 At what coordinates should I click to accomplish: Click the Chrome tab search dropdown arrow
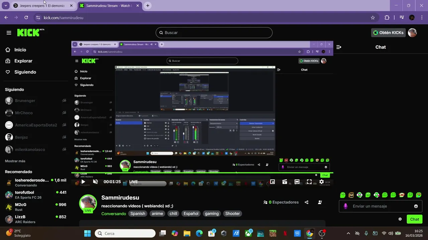(x=6, y=6)
